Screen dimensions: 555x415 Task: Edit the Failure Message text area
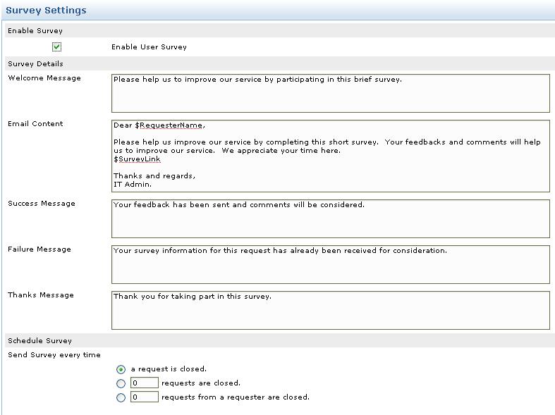[x=330, y=264]
